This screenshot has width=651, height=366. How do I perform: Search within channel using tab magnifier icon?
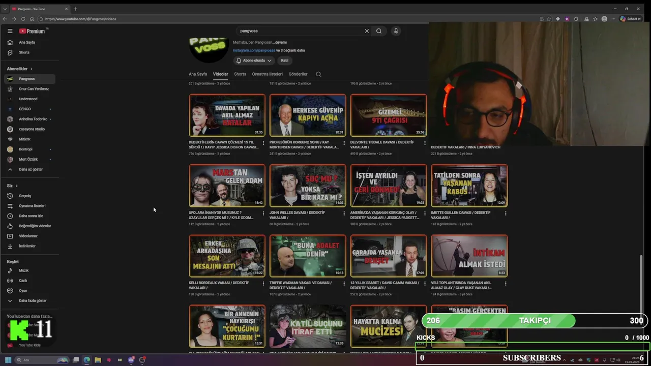coord(318,74)
